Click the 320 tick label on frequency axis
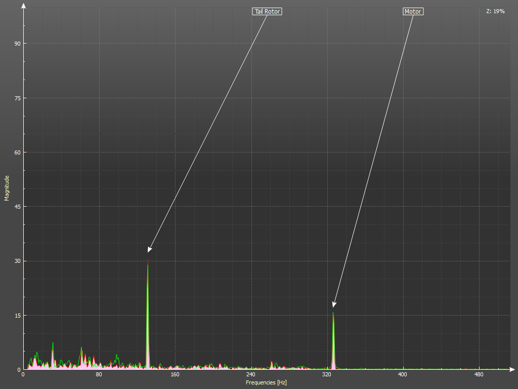Image resolution: width=518 pixels, height=389 pixels. [x=327, y=375]
